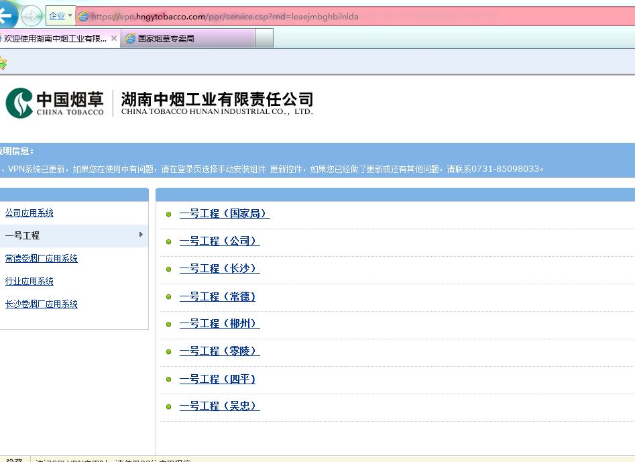635x462 pixels.
Task: Click green bullet beside 一号工程（吴忠）
Action: pos(169,407)
